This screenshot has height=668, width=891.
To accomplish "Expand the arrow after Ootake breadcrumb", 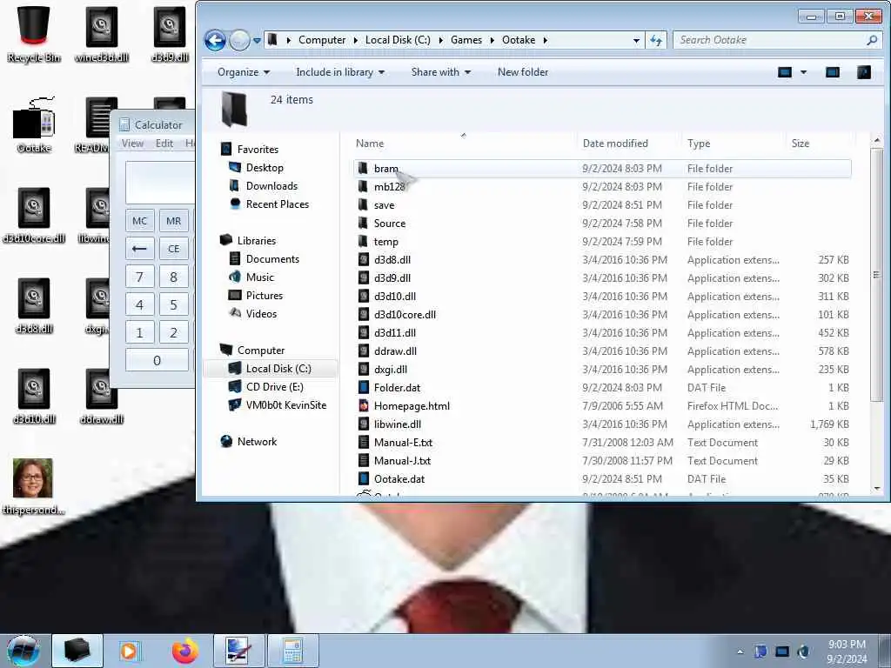I will (x=546, y=40).
